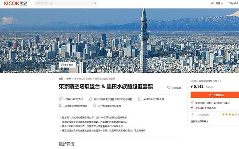This screenshot has width=239, height=149.
Task: Click the ¥ 5,142 price
Action: pos(197,87)
